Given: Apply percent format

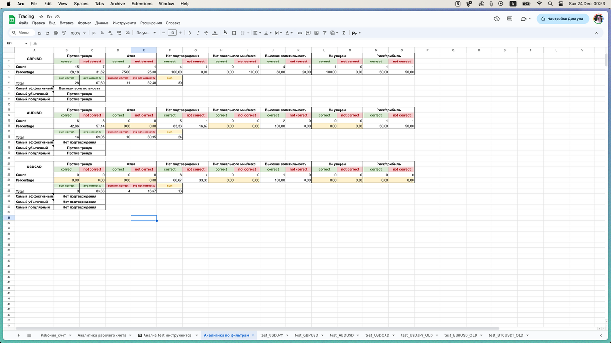Looking at the screenshot, I should [x=102, y=33].
